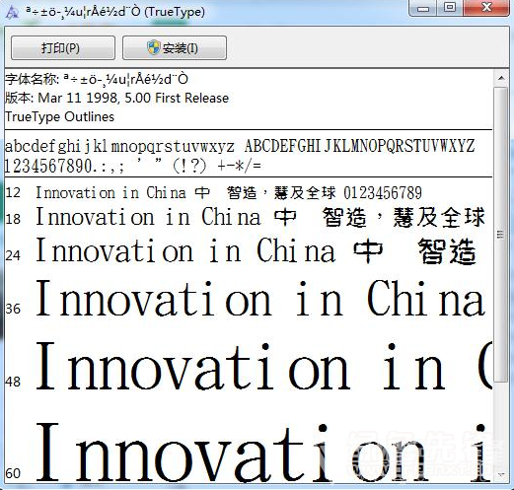Click the 打印(P) print button
This screenshot has height=490, width=514.
click(x=63, y=48)
